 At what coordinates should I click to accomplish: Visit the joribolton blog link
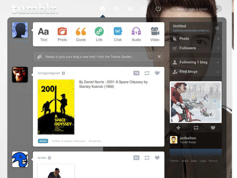coord(188,138)
